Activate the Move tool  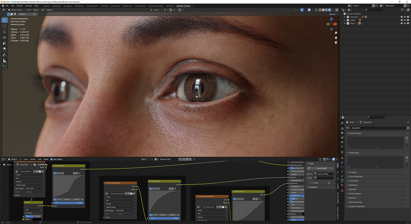pyautogui.click(x=4, y=32)
